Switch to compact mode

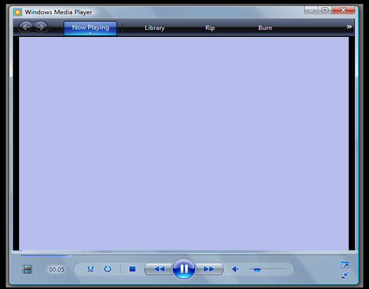click(345, 274)
